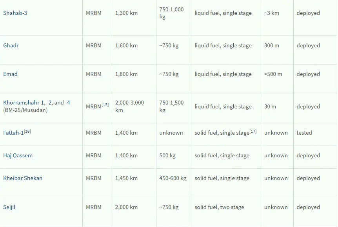The width and height of the screenshot is (338, 227).
Task: Open the Sejjil missile link
Action: coord(9,207)
